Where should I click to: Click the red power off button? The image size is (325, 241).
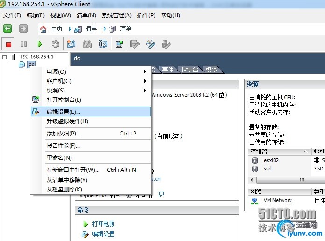8,44
